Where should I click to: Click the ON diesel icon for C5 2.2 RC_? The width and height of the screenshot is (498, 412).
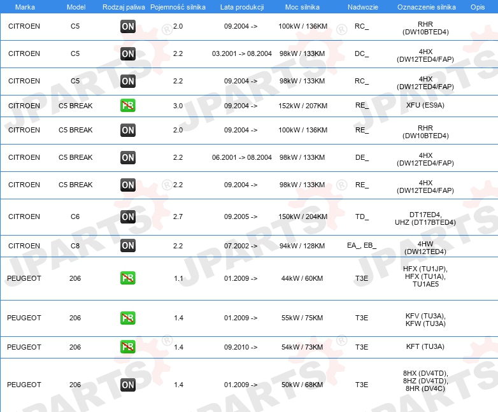(x=128, y=81)
